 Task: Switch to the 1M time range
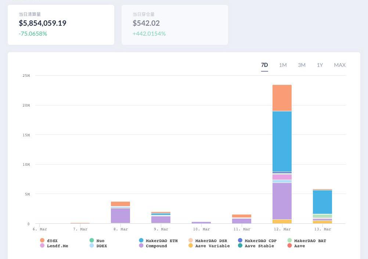coord(283,65)
